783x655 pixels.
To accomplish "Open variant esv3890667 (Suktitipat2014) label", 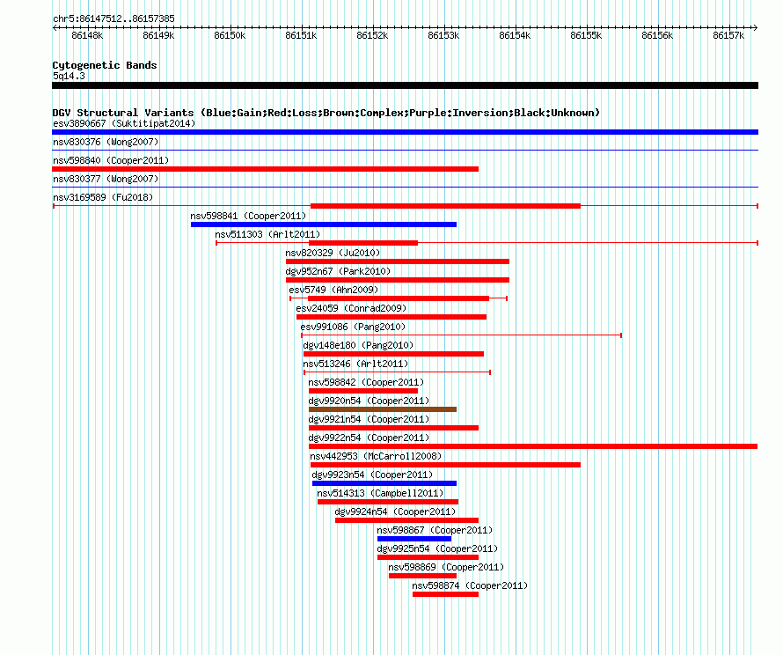I will coord(124,123).
